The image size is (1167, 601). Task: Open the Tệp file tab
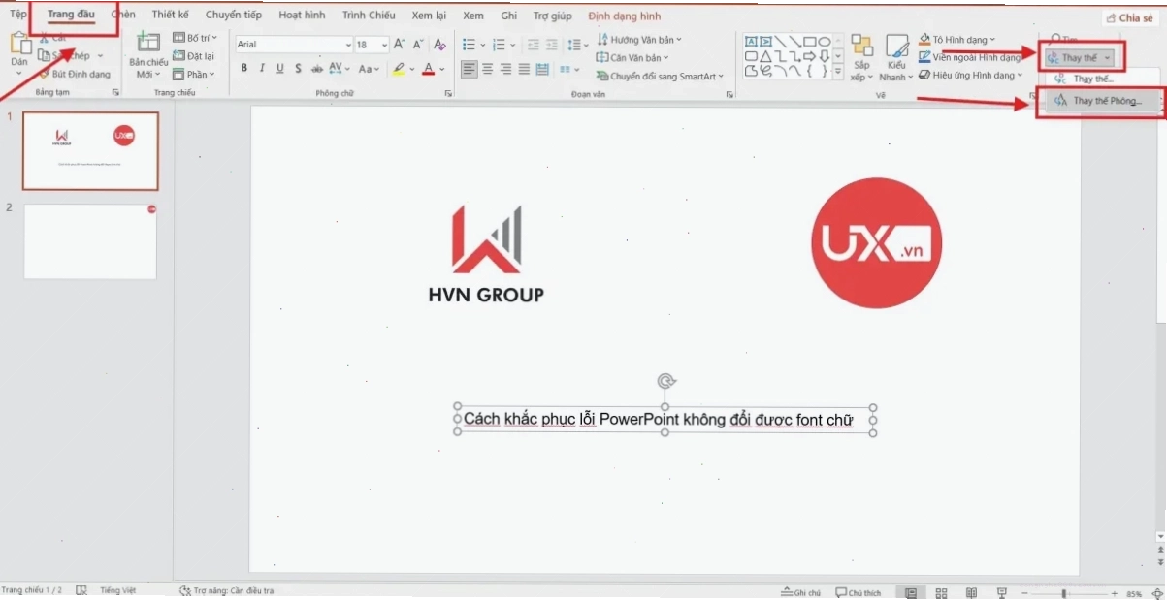18,16
